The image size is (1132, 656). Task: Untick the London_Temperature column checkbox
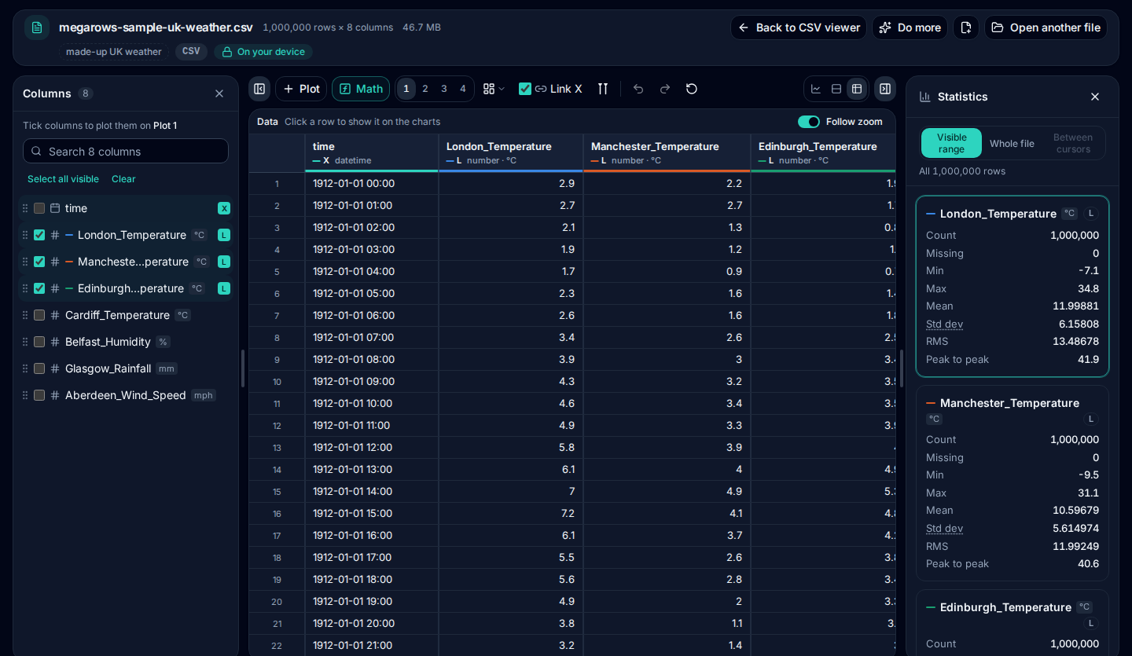(39, 235)
